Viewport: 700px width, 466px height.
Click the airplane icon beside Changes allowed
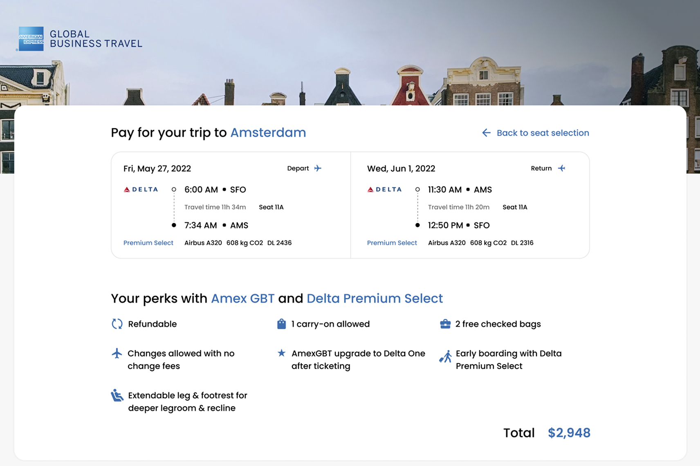click(x=117, y=353)
